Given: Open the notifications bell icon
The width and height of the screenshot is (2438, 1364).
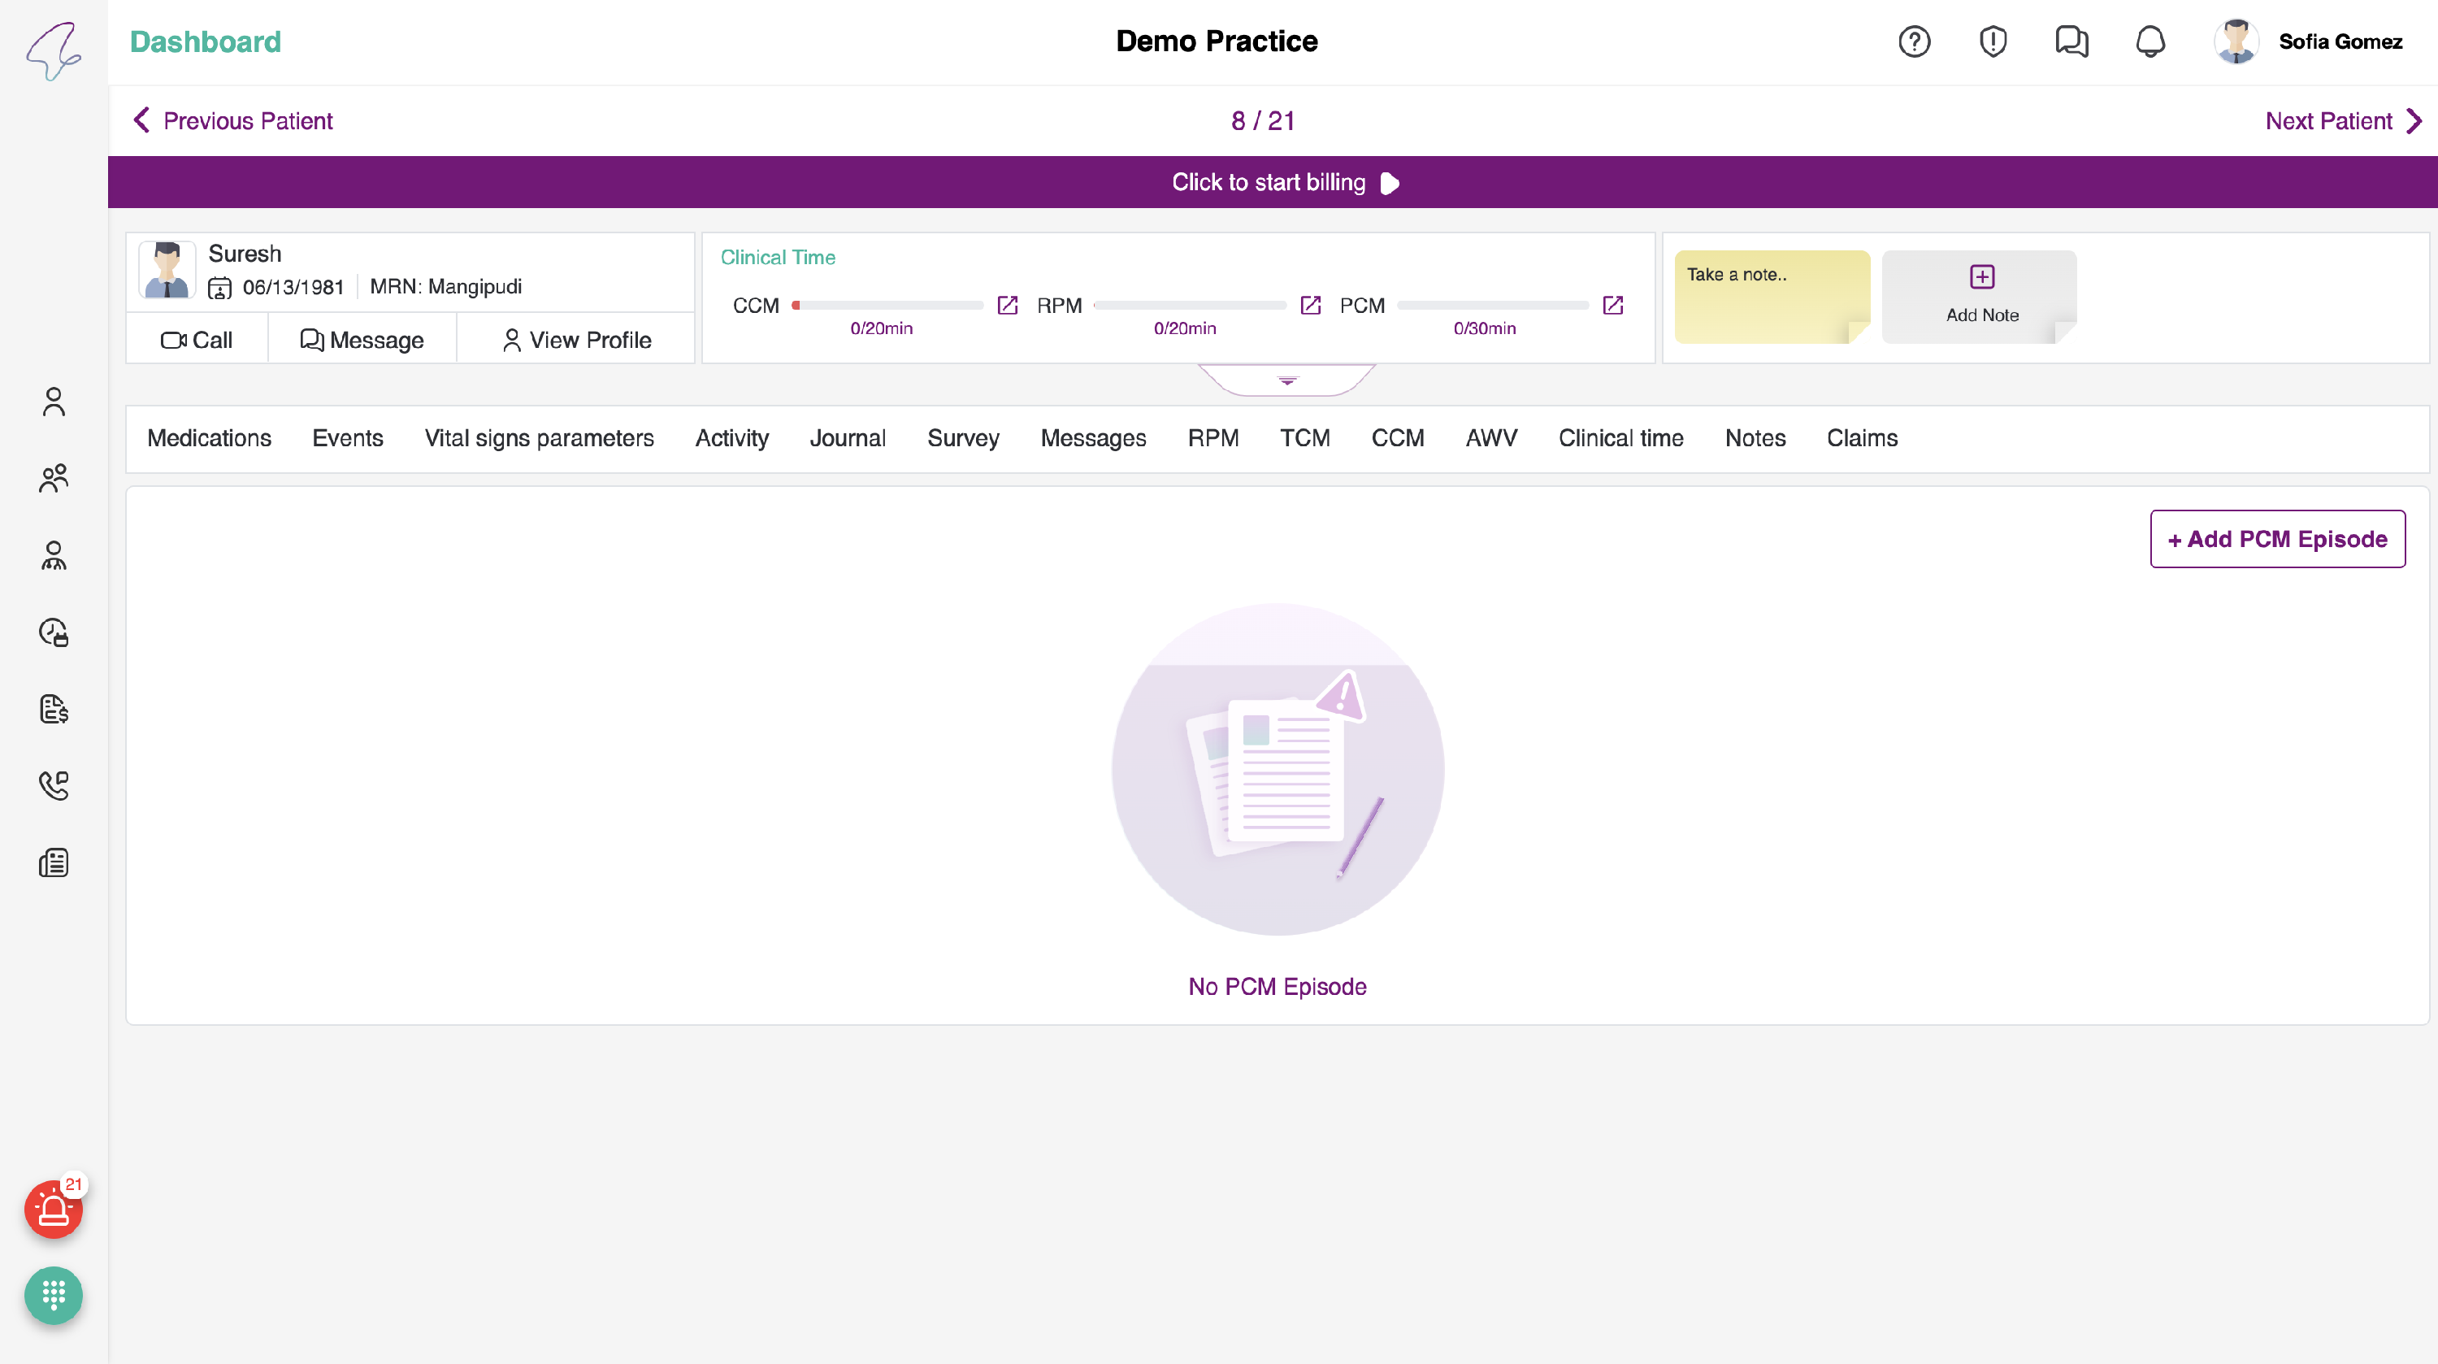Looking at the screenshot, I should 2150,41.
